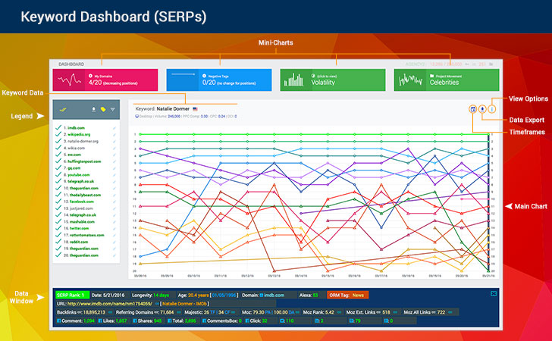
Task: Click the edit pencil beside thedailybeast.com
Action: click(114, 196)
